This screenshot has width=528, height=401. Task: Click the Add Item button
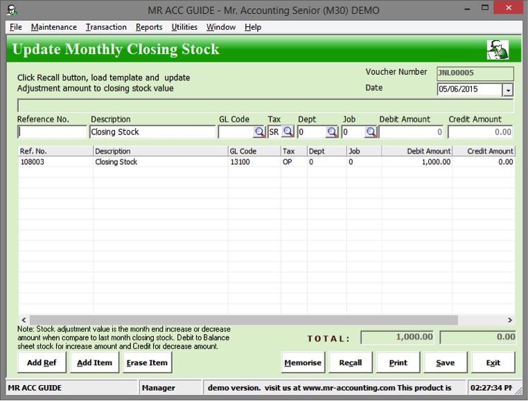95,363
